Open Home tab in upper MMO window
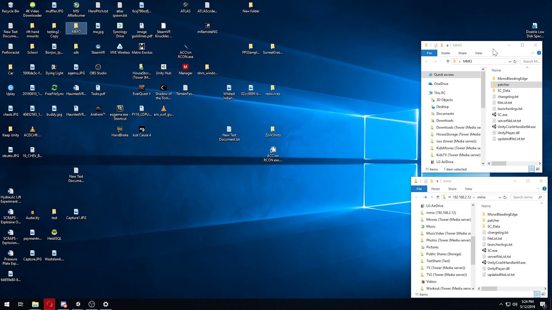 click(x=445, y=53)
